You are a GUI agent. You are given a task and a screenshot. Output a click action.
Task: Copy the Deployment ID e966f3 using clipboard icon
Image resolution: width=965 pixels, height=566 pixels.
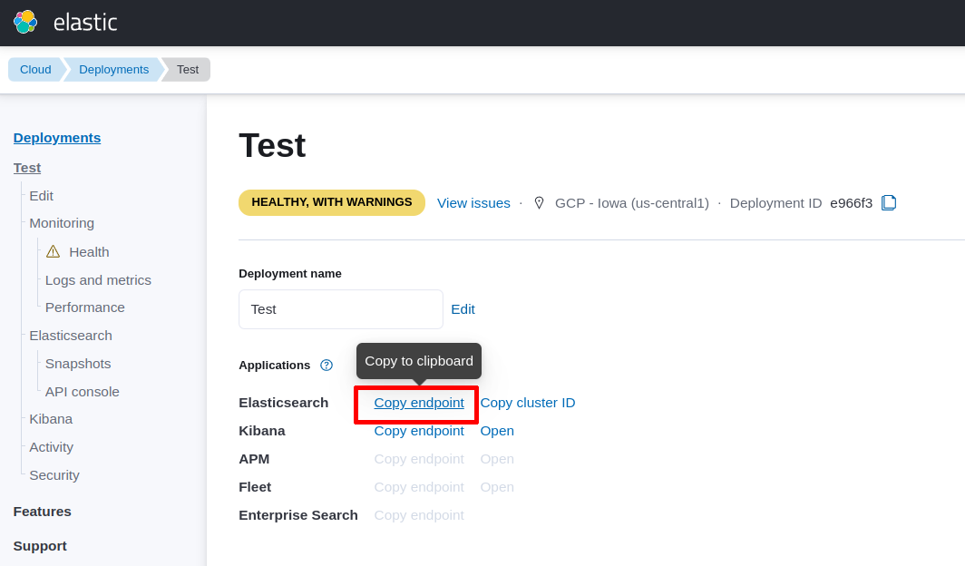coord(889,202)
